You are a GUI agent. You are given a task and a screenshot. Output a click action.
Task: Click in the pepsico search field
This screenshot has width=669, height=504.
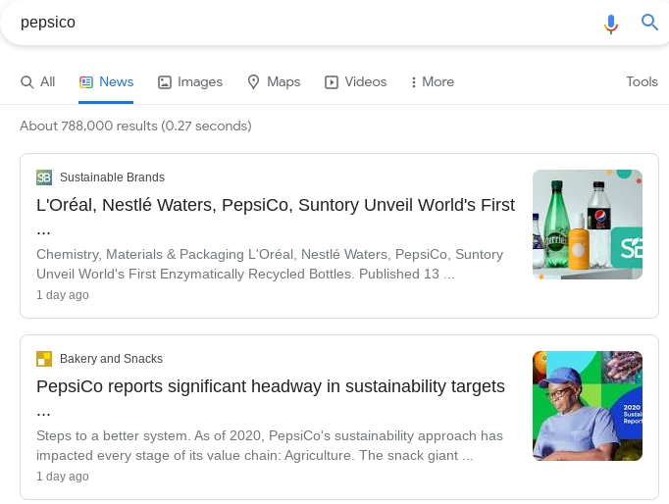coord(294,23)
